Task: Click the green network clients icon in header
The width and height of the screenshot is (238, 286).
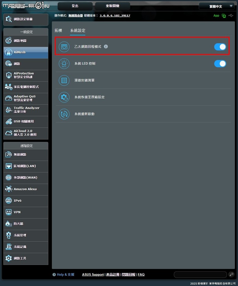Action: pyautogui.click(x=224, y=16)
